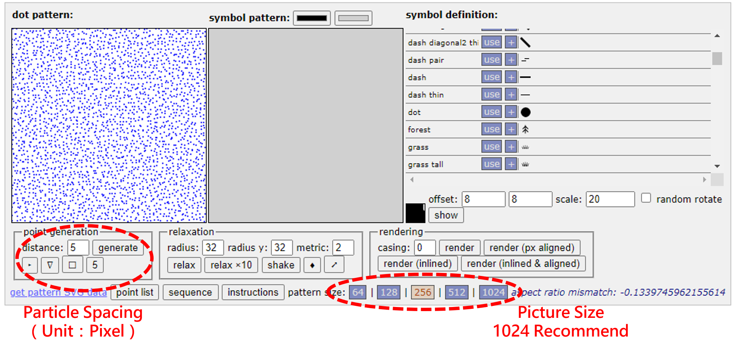Viewport: 735px width, 350px height.
Task: Set pattern size to 128
Action: pyautogui.click(x=389, y=292)
